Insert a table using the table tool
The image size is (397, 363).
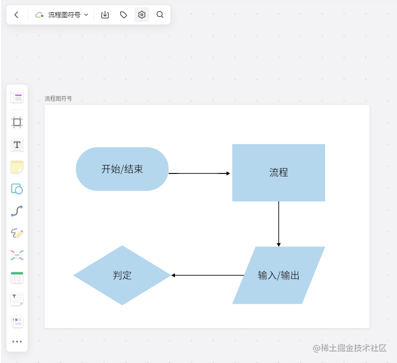(x=17, y=277)
